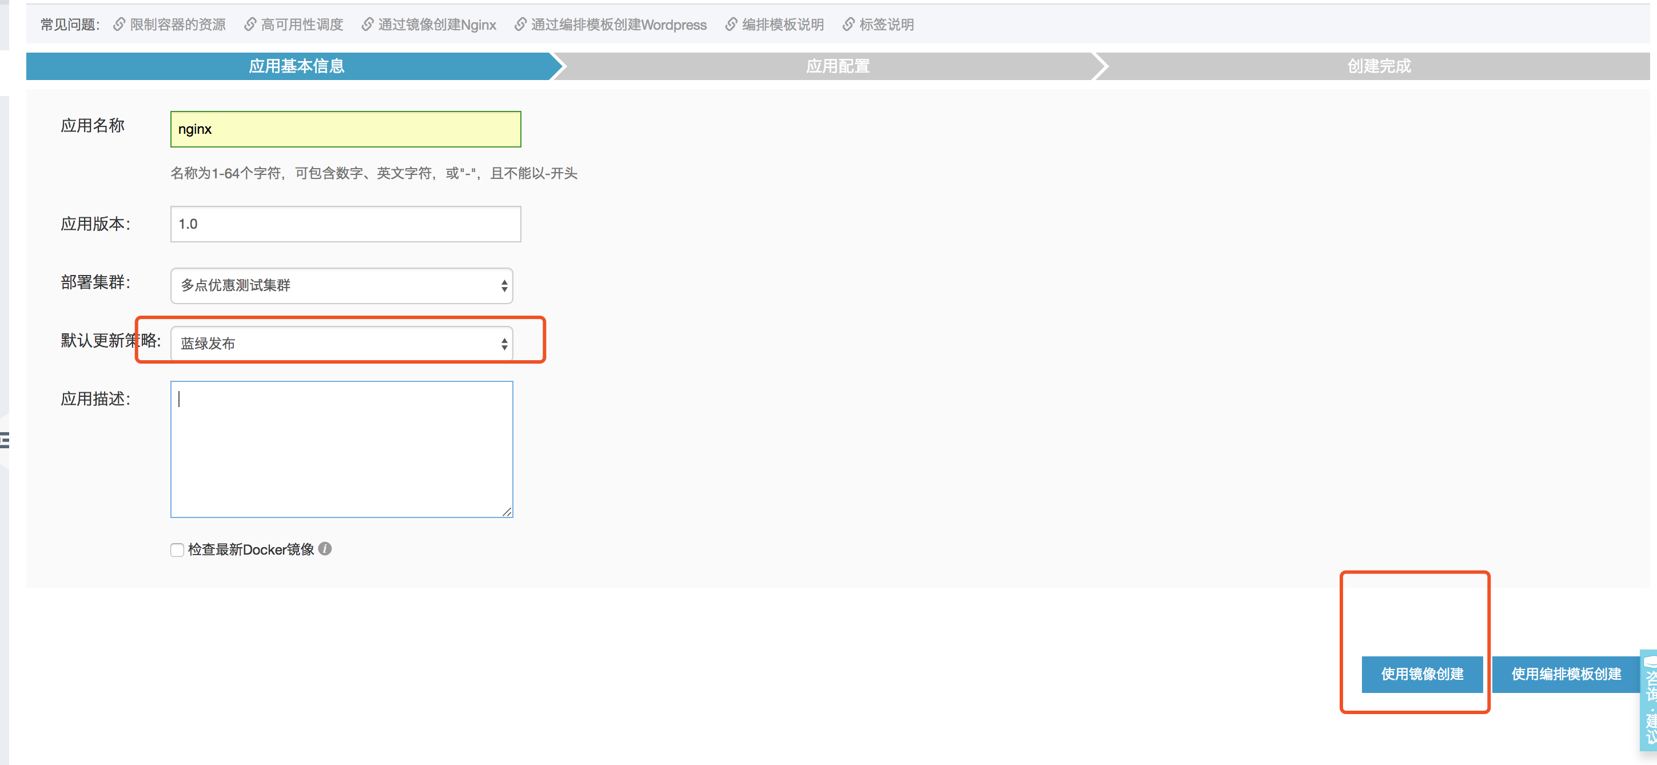The image size is (1657, 765).
Task: Open the 部署集群 dropdown
Action: tap(341, 285)
